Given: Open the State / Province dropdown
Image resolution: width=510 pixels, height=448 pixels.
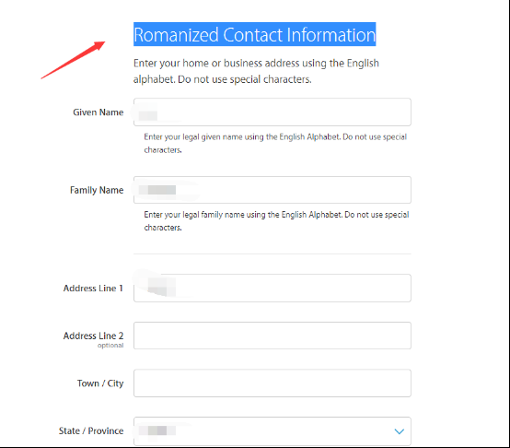Looking at the screenshot, I should click(272, 431).
